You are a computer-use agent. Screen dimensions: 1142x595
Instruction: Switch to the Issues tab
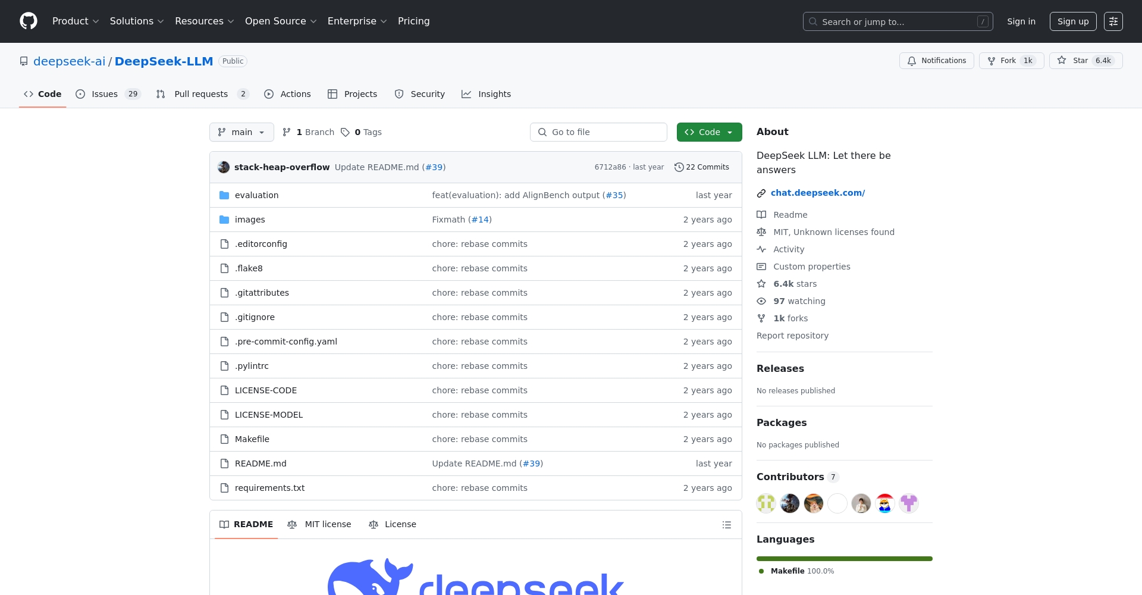108,94
